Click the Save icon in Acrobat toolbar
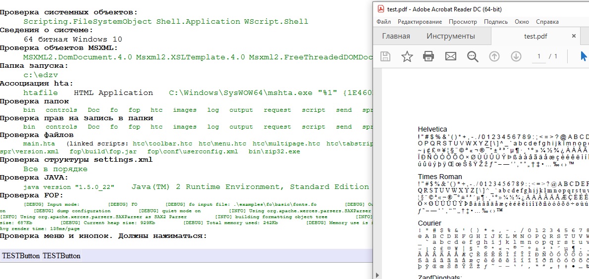589x279 pixels. click(385, 56)
